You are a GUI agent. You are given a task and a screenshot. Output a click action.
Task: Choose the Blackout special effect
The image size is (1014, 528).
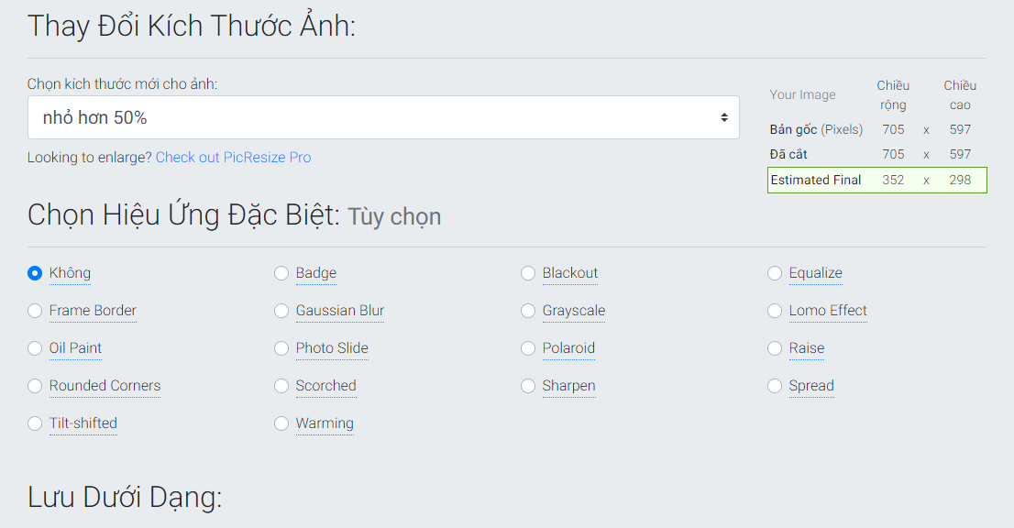pos(528,273)
